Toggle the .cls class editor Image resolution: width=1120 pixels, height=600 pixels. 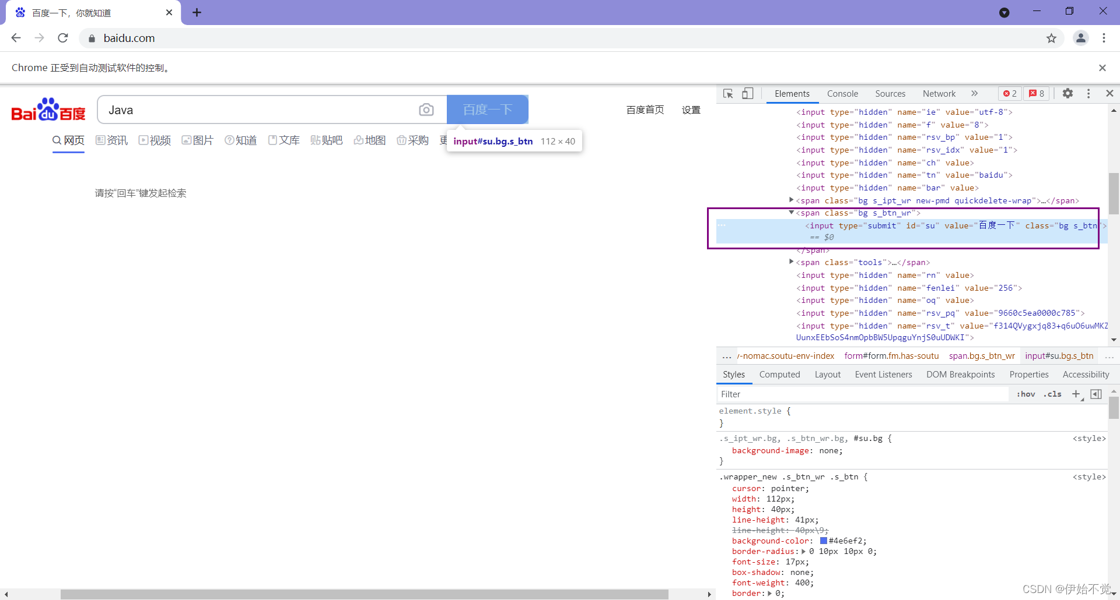coord(1053,394)
